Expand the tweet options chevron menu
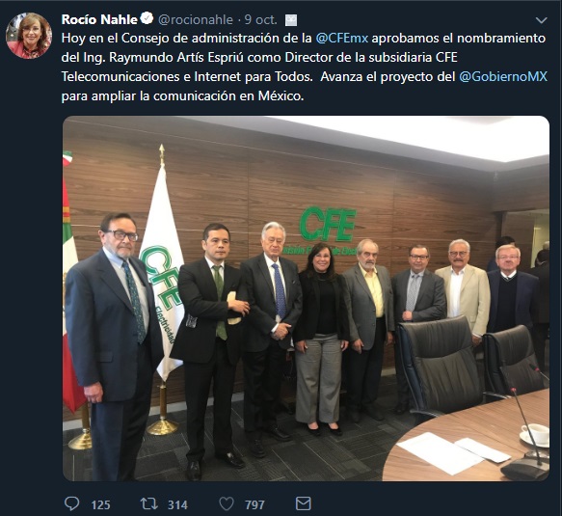The width and height of the screenshot is (562, 516). coord(541,20)
